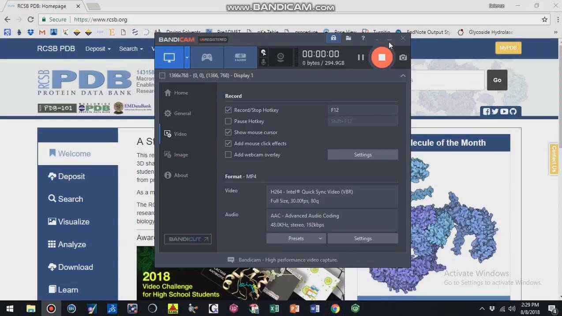This screenshot has height=316, width=562.
Task: Open RCSB GitHub icon
Action: tap(513, 111)
